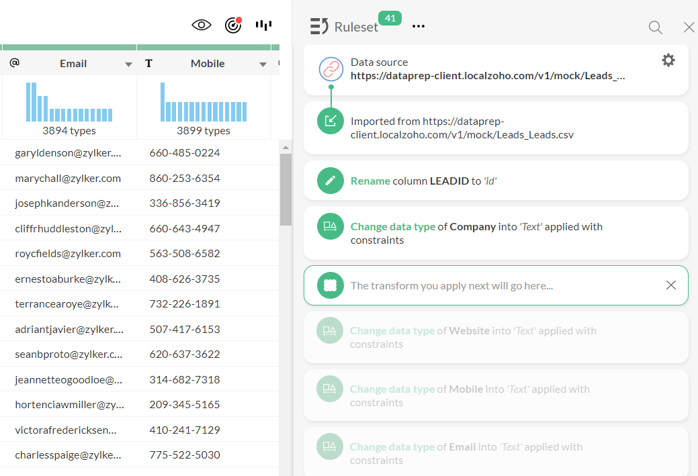Screen dimensions: 698x476
Task: Select Change data type of Email step
Action: [x=496, y=452]
